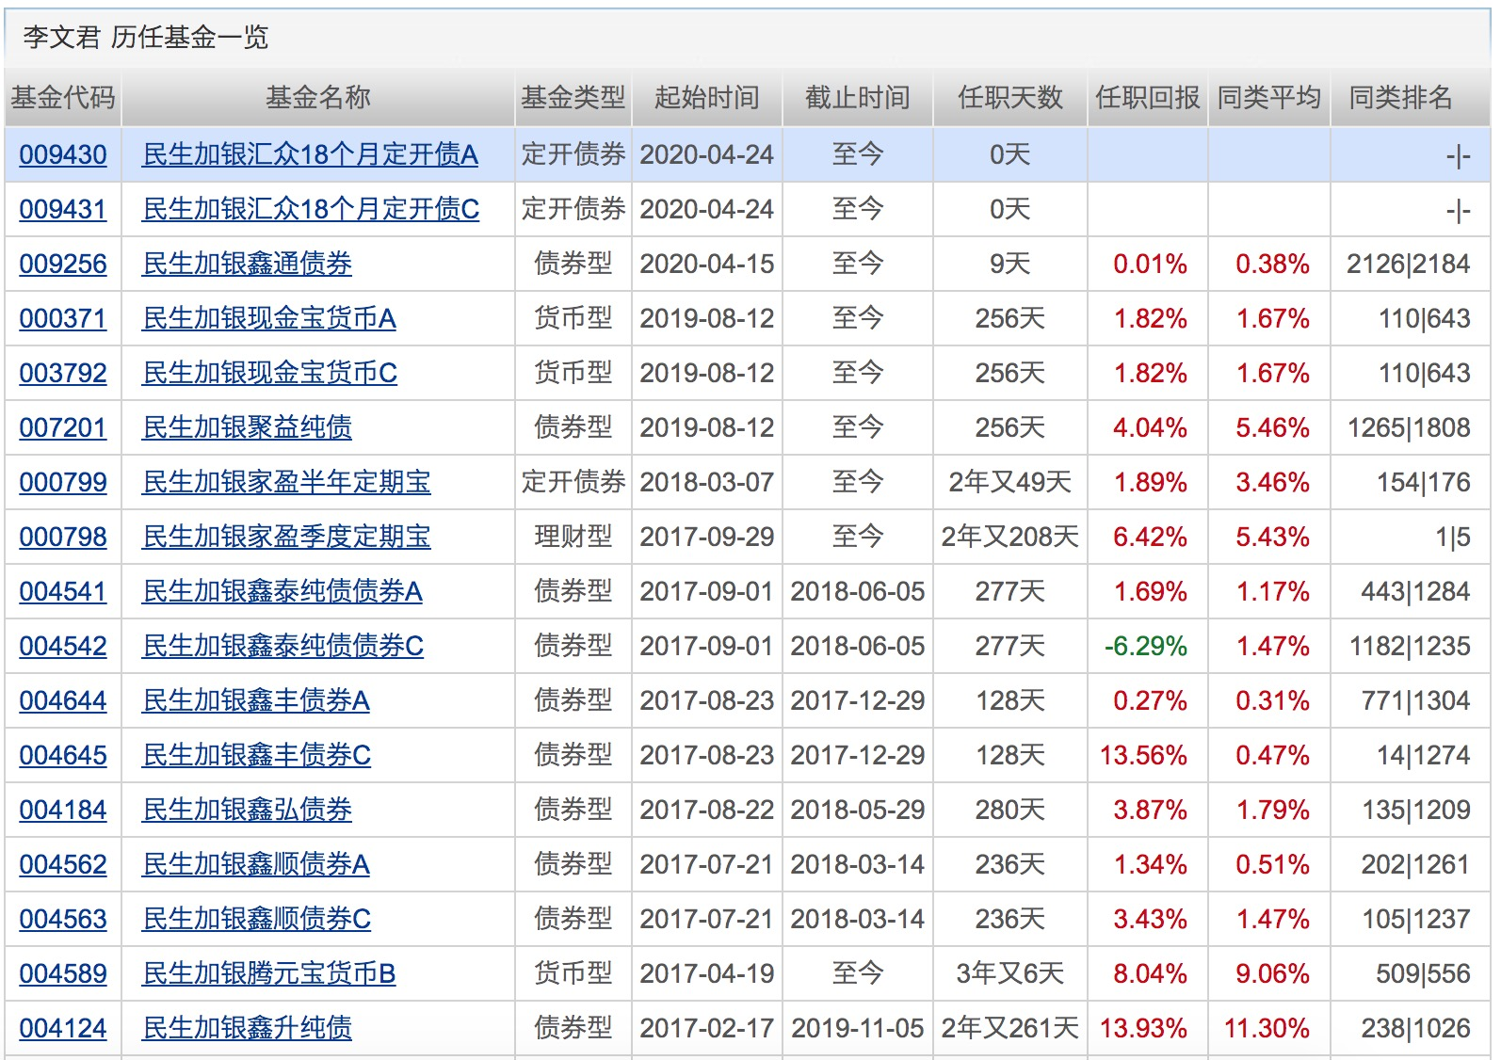The image size is (1501, 1060).
Task: Open fund code 004589 link
Action: point(63,973)
